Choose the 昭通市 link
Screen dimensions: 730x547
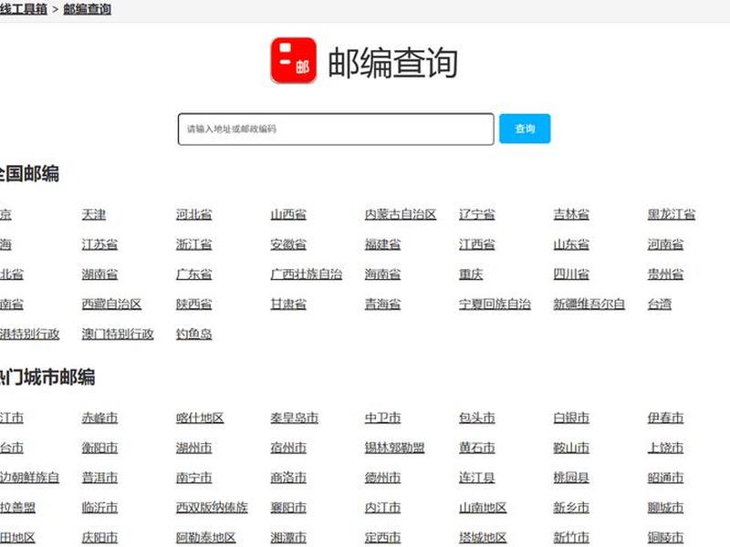[x=665, y=477]
